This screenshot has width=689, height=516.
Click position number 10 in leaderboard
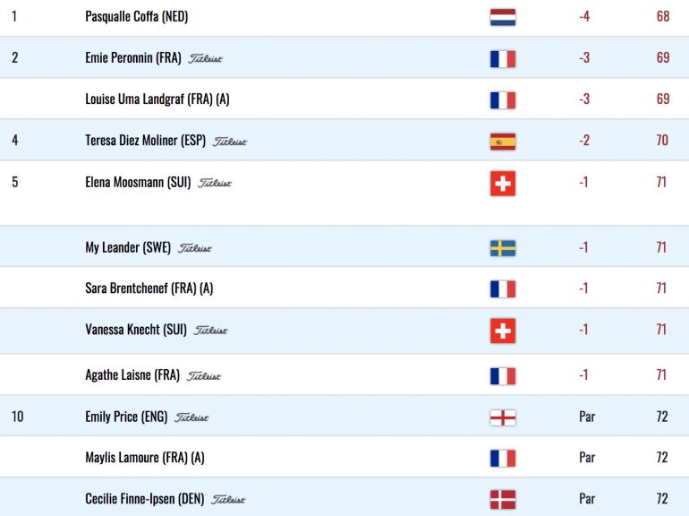[17, 417]
